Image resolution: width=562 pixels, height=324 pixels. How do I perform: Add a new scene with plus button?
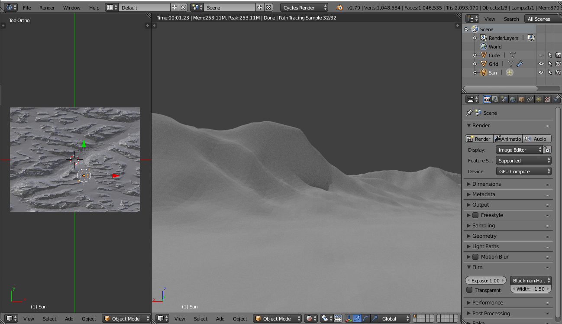(260, 7)
